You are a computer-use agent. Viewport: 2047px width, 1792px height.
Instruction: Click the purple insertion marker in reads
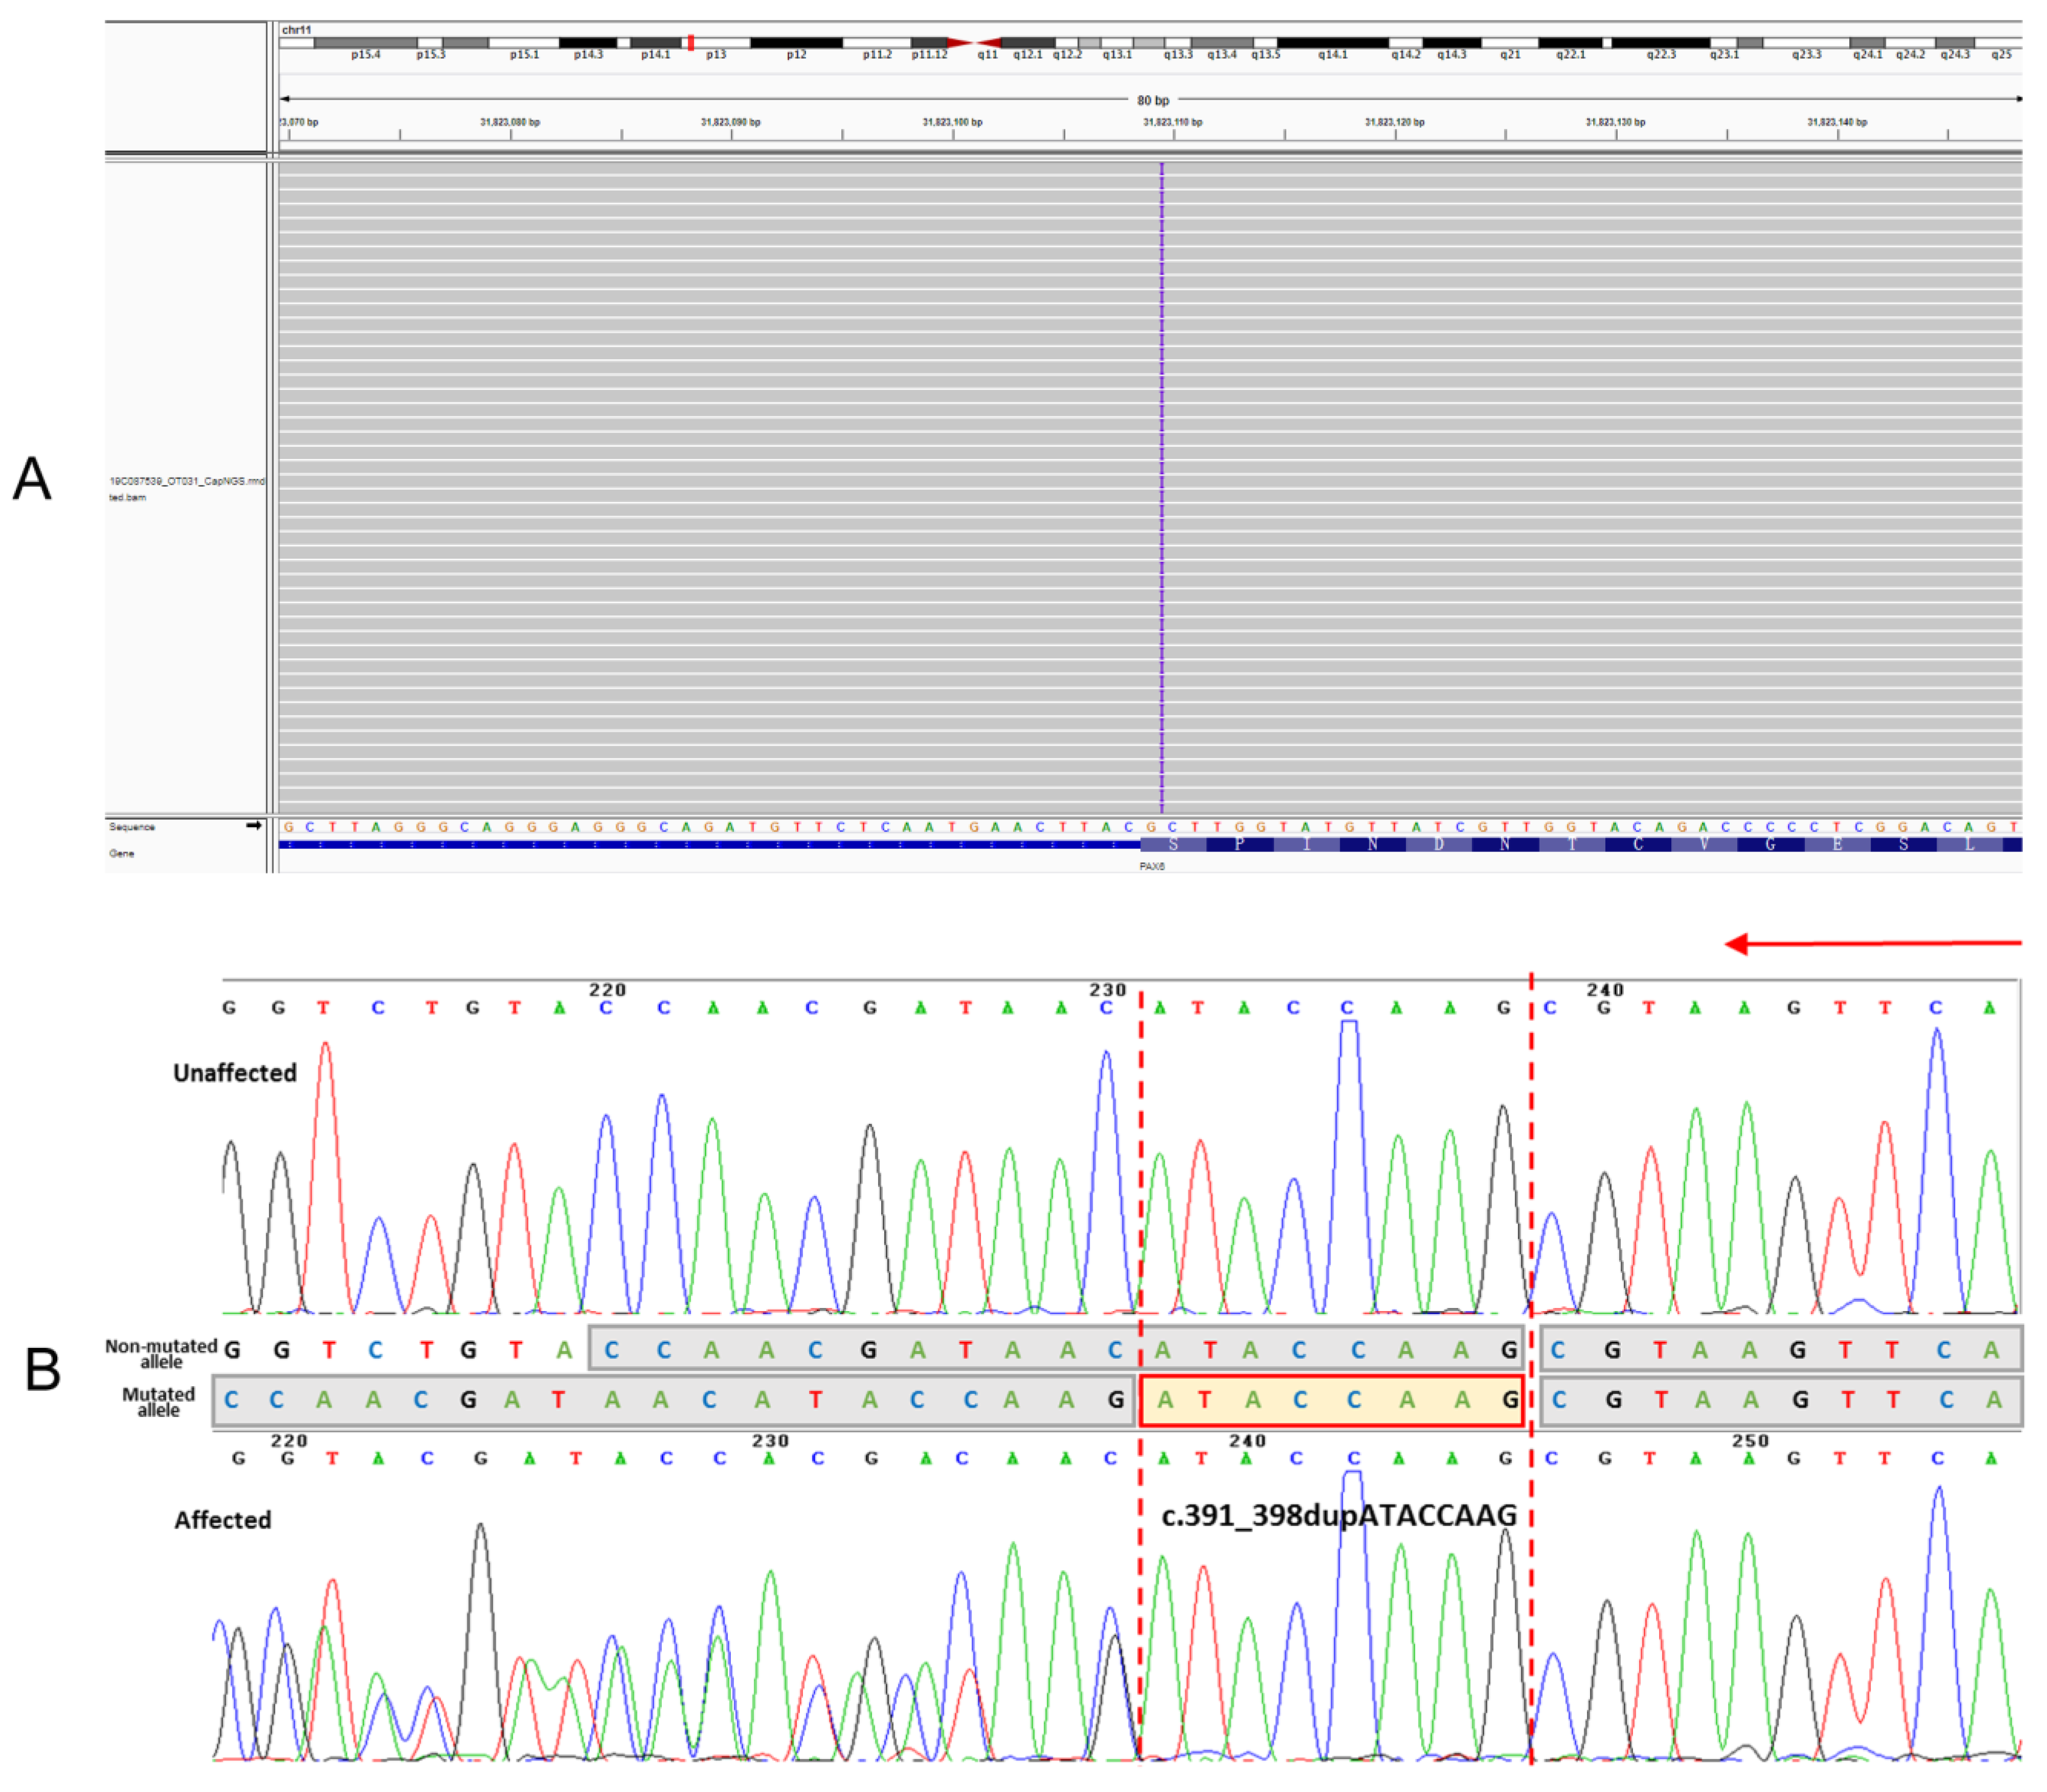pyautogui.click(x=1161, y=487)
